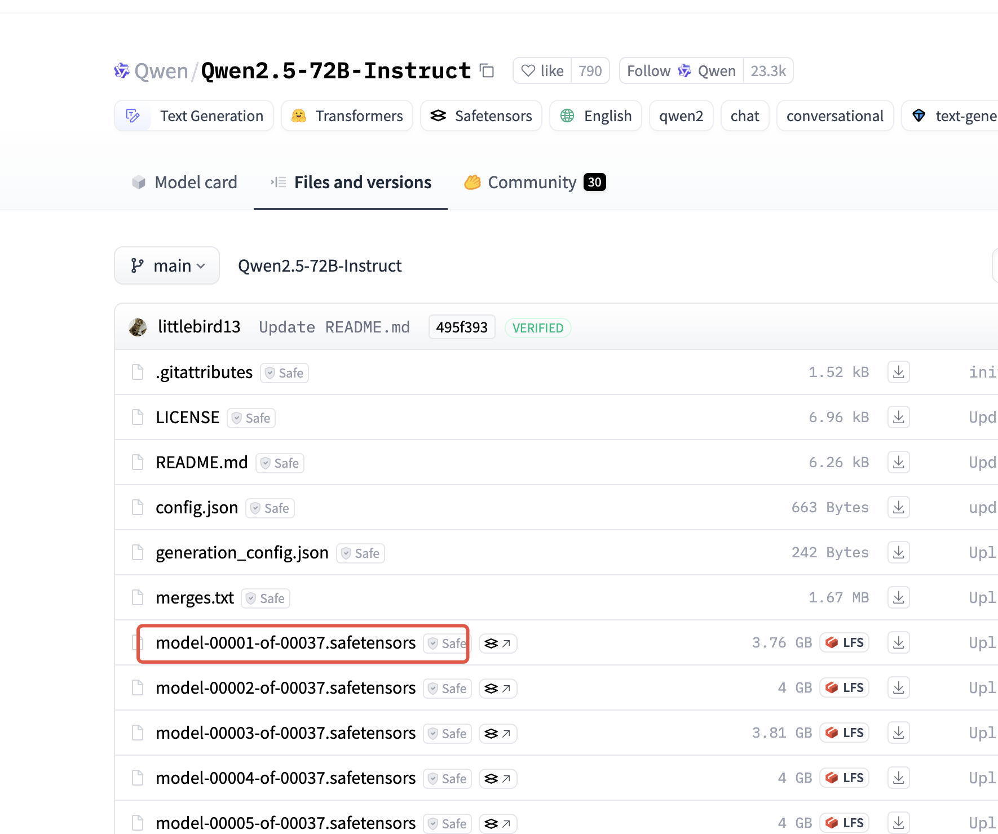
Task: Inspect tensors of model-00003 safetensors file
Action: pyautogui.click(x=498, y=733)
